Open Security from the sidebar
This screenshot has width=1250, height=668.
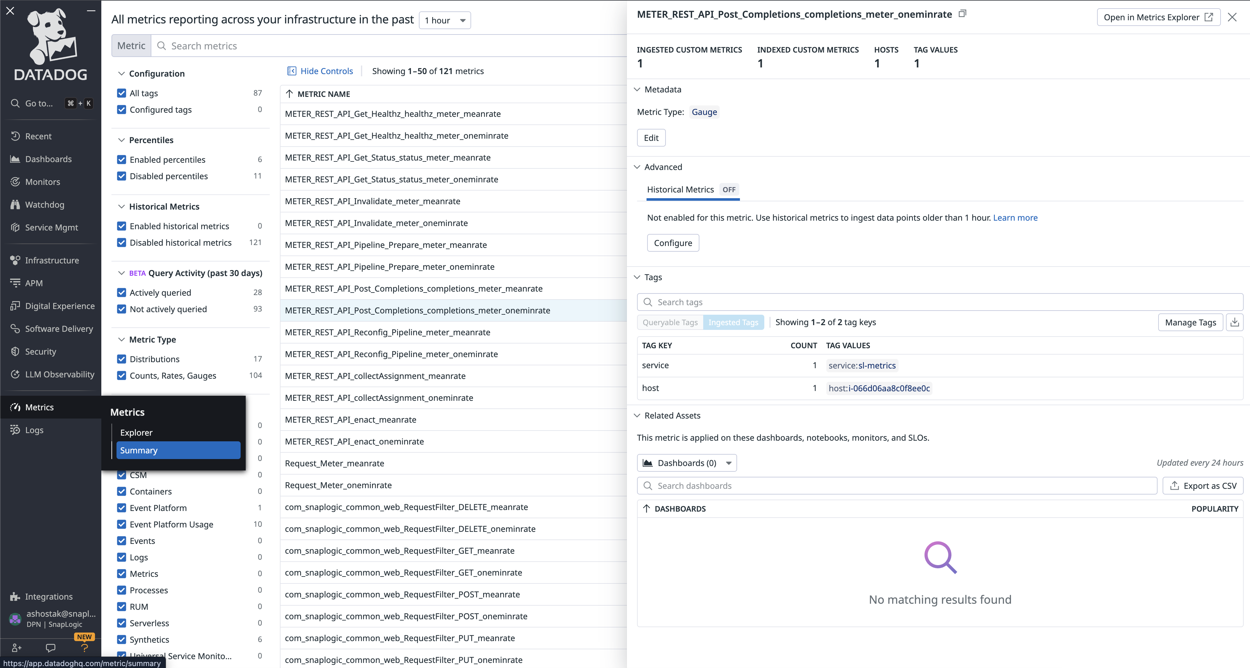click(x=40, y=351)
